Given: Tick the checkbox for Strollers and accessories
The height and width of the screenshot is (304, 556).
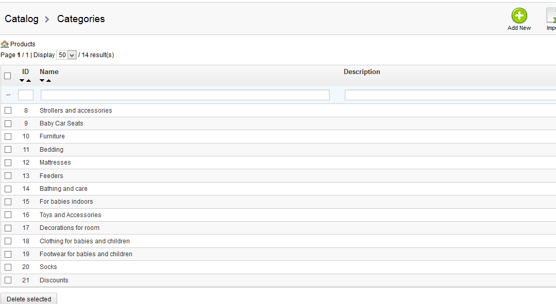Looking at the screenshot, I should (8, 111).
